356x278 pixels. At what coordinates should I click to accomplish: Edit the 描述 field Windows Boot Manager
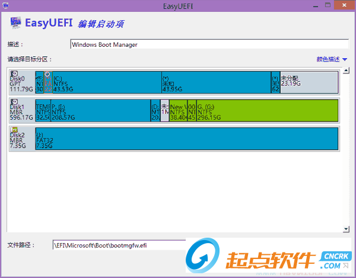pyautogui.click(x=209, y=44)
